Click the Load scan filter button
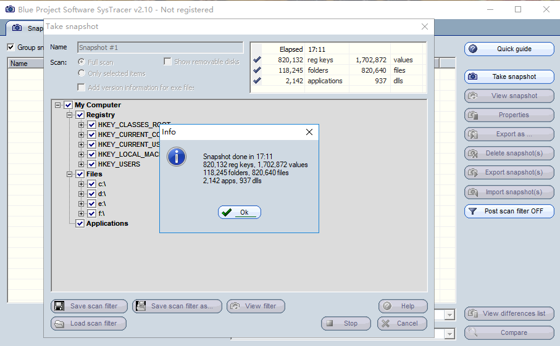This screenshot has width=560, height=346. (88, 323)
